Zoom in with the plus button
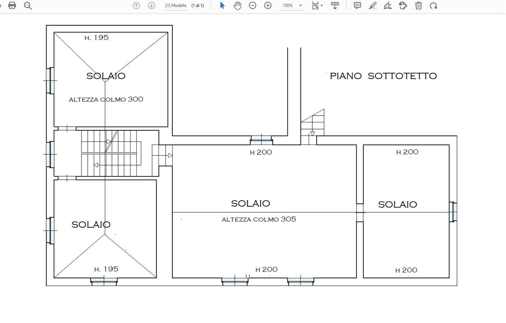The height and width of the screenshot is (323, 506). pyautogui.click(x=268, y=6)
